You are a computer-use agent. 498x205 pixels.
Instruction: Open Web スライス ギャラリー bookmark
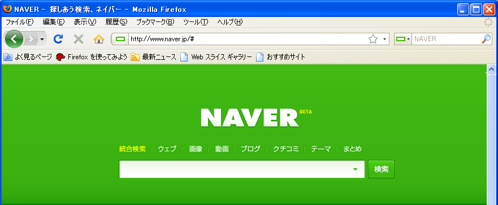click(x=216, y=57)
